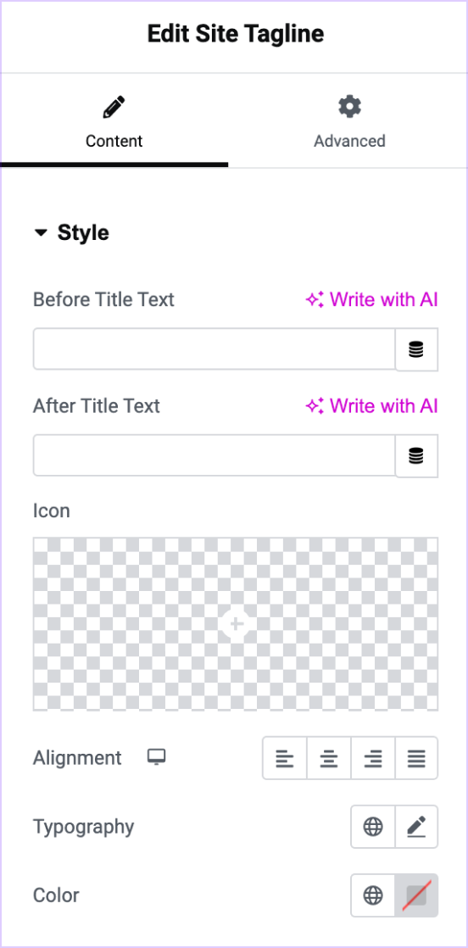This screenshot has width=468, height=948.
Task: Edit typography with the pencil icon
Action: click(416, 826)
